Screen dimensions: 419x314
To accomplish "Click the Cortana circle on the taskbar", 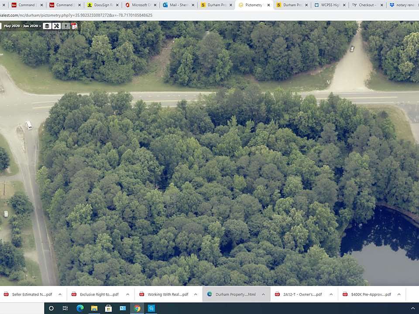I will pos(51,308).
